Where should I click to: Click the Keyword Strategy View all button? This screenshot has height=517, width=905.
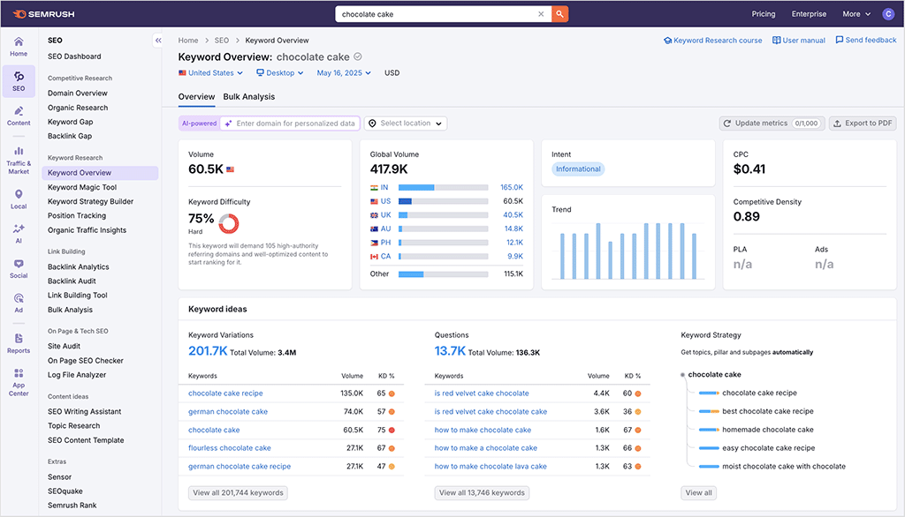pyautogui.click(x=698, y=493)
